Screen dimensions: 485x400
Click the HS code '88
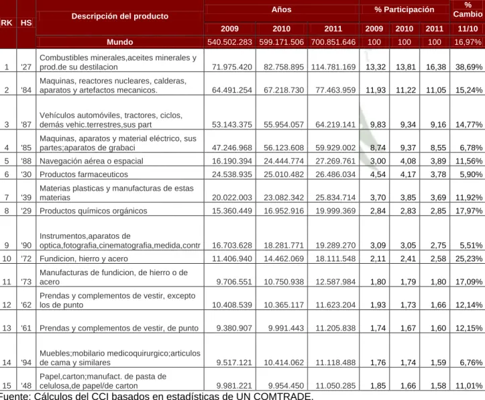[26, 161]
